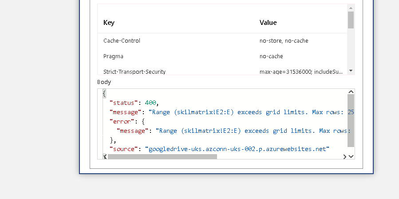The height and width of the screenshot is (199, 399).
Task: Click the max-age=31536000 value cell
Action: coord(301,72)
